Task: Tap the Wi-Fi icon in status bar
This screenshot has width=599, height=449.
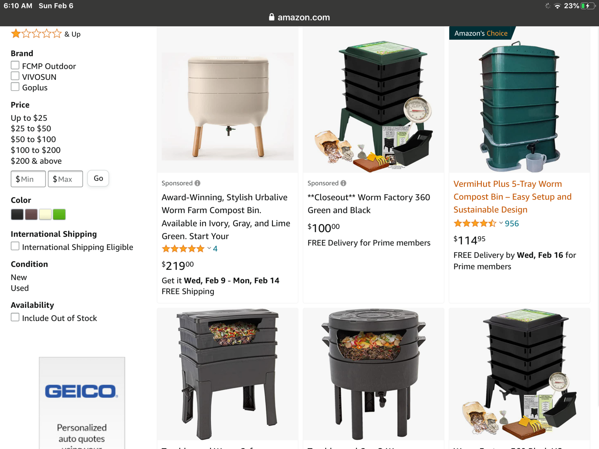Action: (557, 6)
